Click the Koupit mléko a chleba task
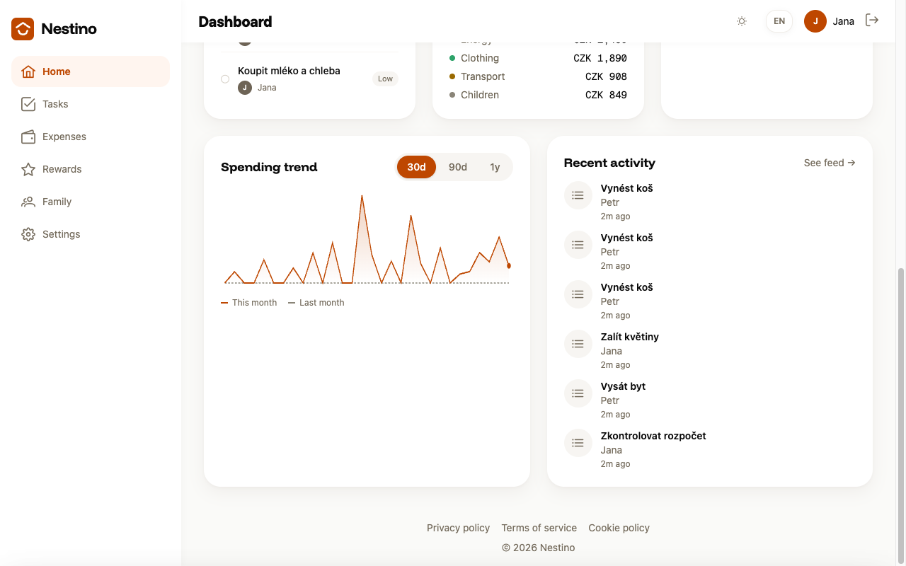 coord(289,71)
